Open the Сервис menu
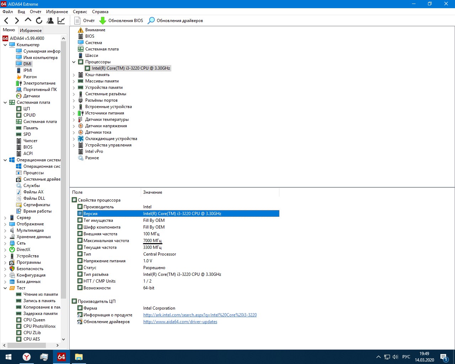Image resolution: width=455 pixels, height=364 pixels. pyautogui.click(x=80, y=12)
